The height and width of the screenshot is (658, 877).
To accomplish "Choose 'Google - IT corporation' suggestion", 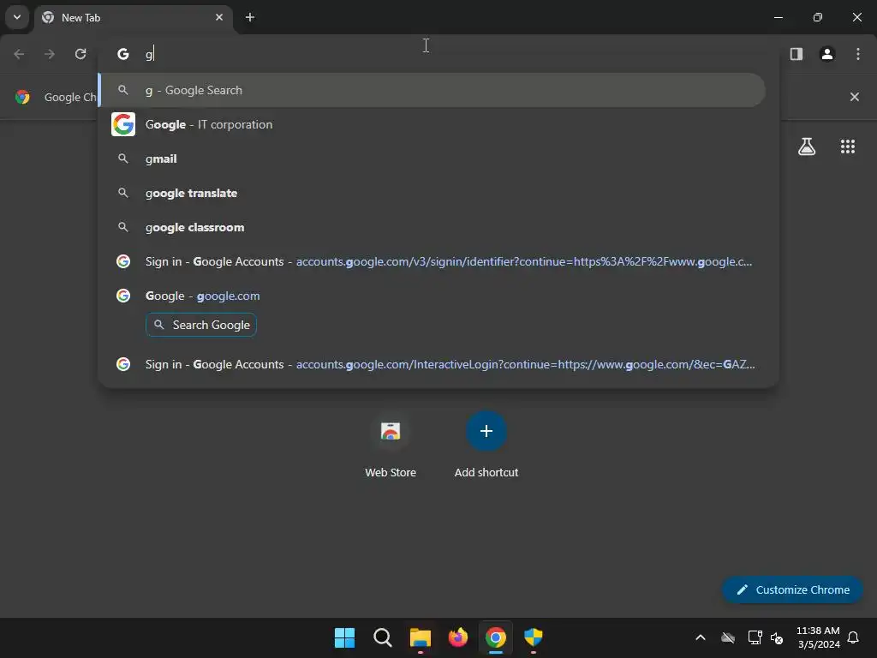I will pyautogui.click(x=432, y=124).
